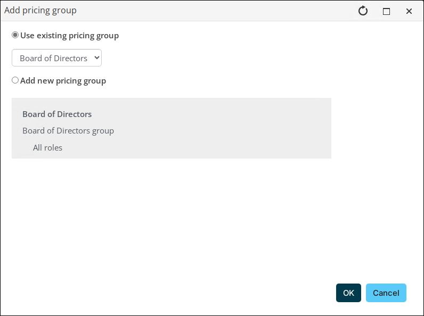Image resolution: width=424 pixels, height=316 pixels.
Task: Close the Add pricing group dialog
Action: (x=409, y=11)
